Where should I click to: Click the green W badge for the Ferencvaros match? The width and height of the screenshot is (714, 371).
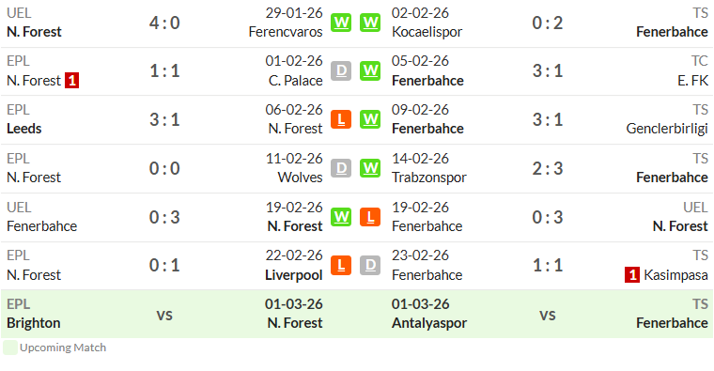[x=341, y=23]
